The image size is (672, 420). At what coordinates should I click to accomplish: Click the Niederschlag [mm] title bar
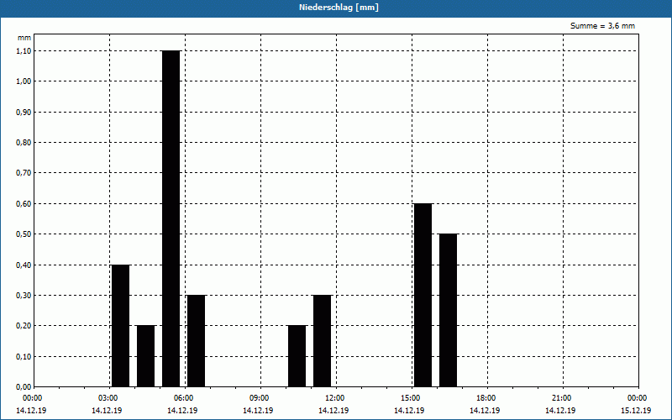point(336,8)
